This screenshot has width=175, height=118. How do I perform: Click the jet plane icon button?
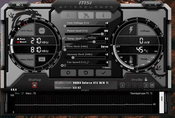click(x=86, y=15)
